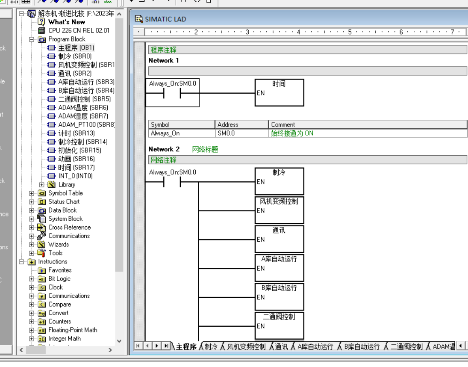Open the 二通阀控制 tab at bottom
This screenshot has width=468, height=367.
(x=406, y=346)
